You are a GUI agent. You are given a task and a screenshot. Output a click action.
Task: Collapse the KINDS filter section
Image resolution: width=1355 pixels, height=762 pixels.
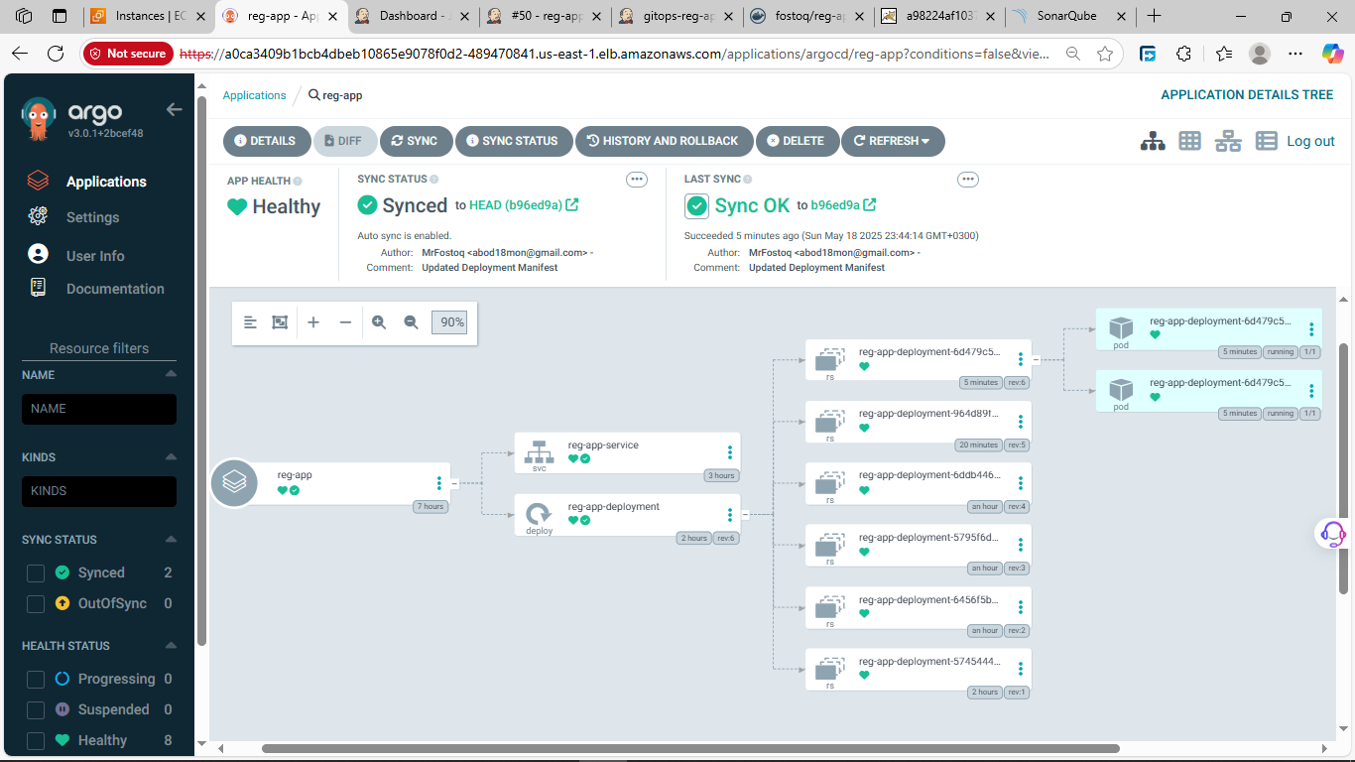pos(171,456)
